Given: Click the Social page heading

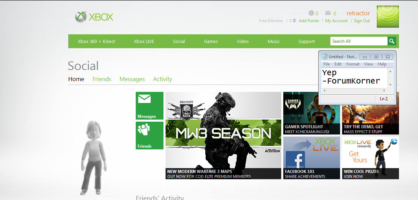Looking at the screenshot, I should coord(83,66).
